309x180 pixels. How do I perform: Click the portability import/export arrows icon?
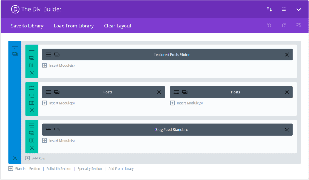click(269, 9)
